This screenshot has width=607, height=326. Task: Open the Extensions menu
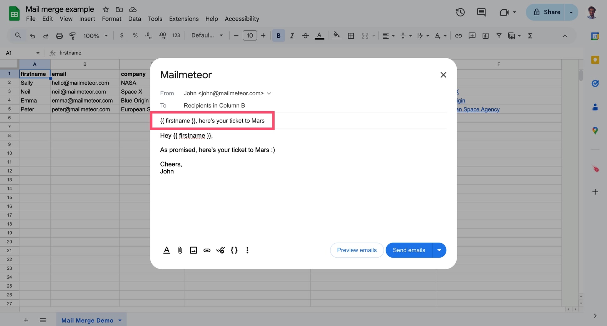[184, 19]
